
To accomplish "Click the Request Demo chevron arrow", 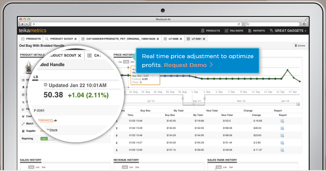I will [211, 65].
